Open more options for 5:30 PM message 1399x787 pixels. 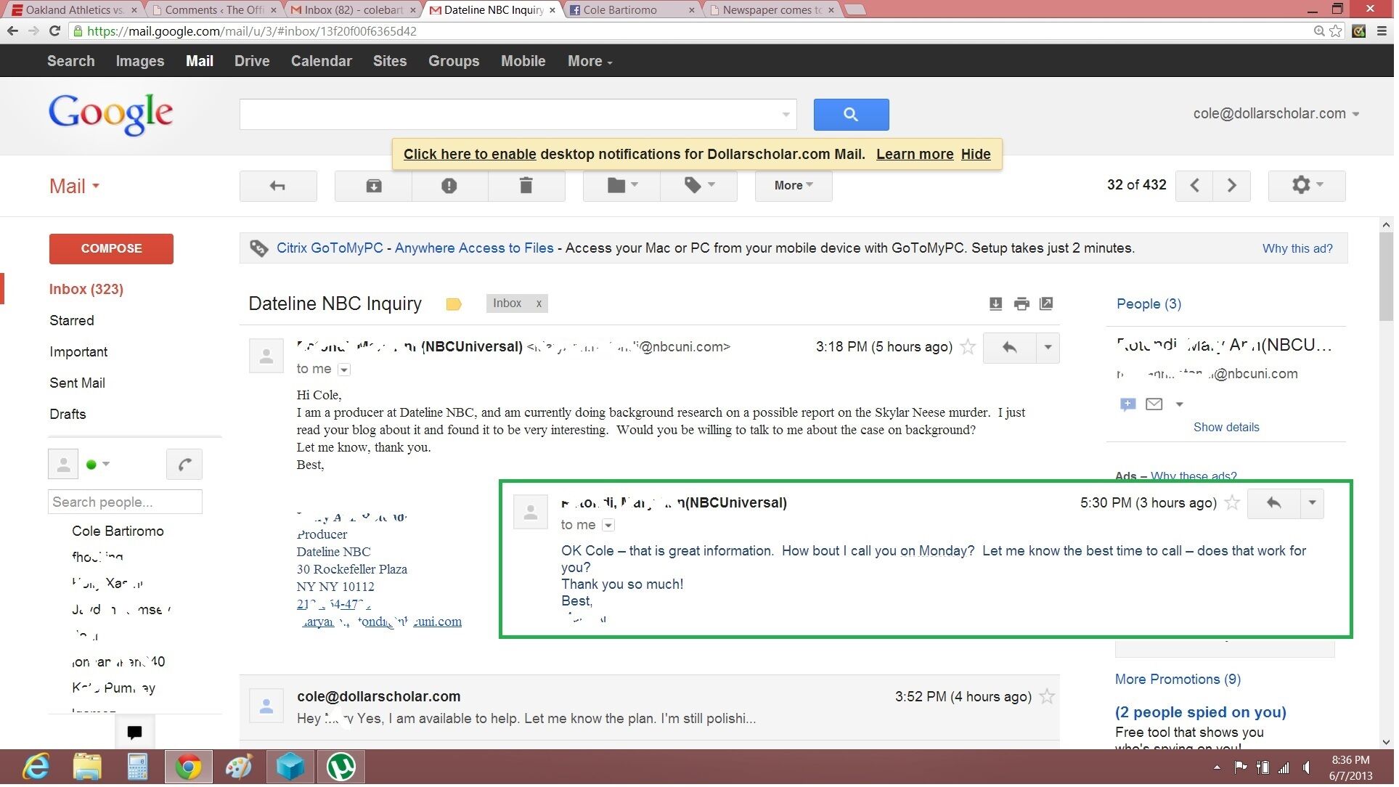[x=1317, y=505]
